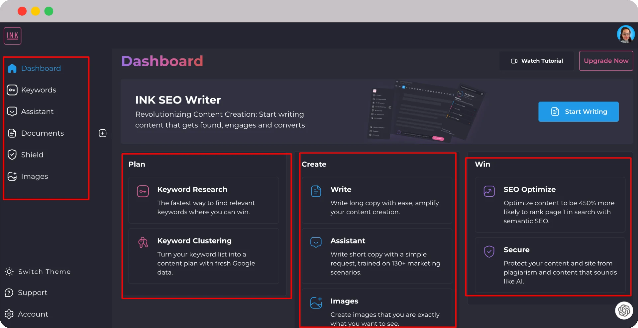Image resolution: width=638 pixels, height=328 pixels.
Task: Open the Keyword Research card title
Action: click(192, 189)
